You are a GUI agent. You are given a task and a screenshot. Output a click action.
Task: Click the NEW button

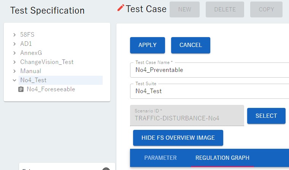[184, 9]
